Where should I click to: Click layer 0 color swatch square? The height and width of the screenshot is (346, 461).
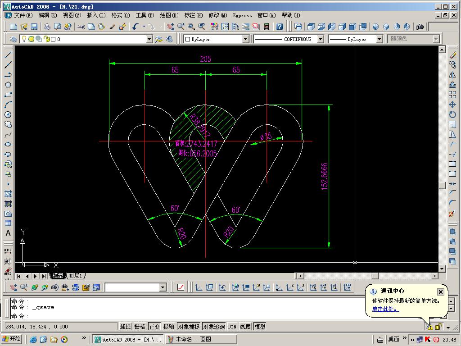click(x=53, y=39)
